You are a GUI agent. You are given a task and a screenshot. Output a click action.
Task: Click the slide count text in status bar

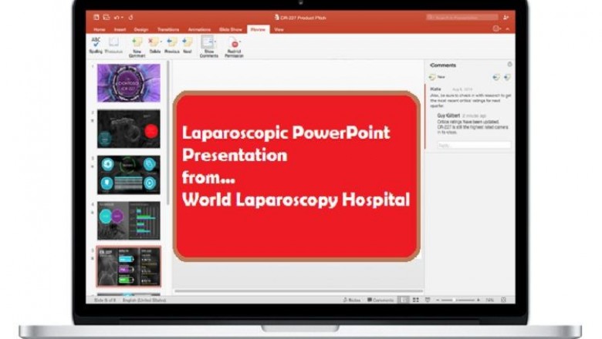104,300
